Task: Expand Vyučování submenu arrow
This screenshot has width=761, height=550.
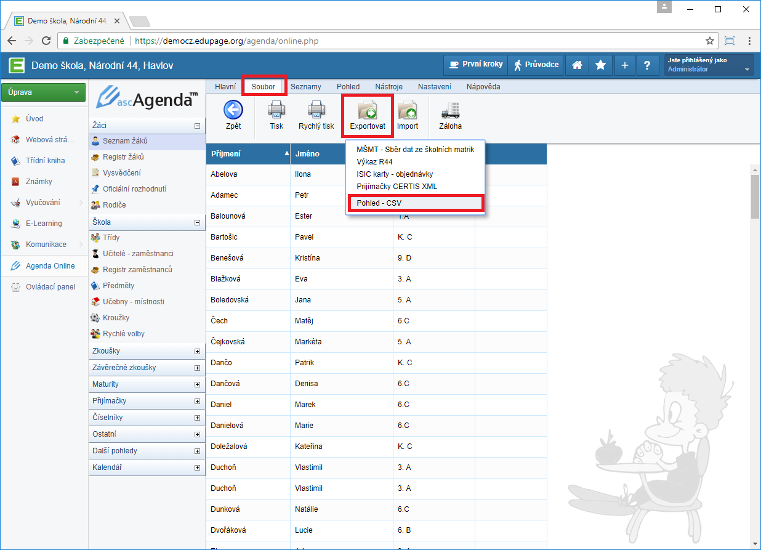Action: [x=81, y=203]
